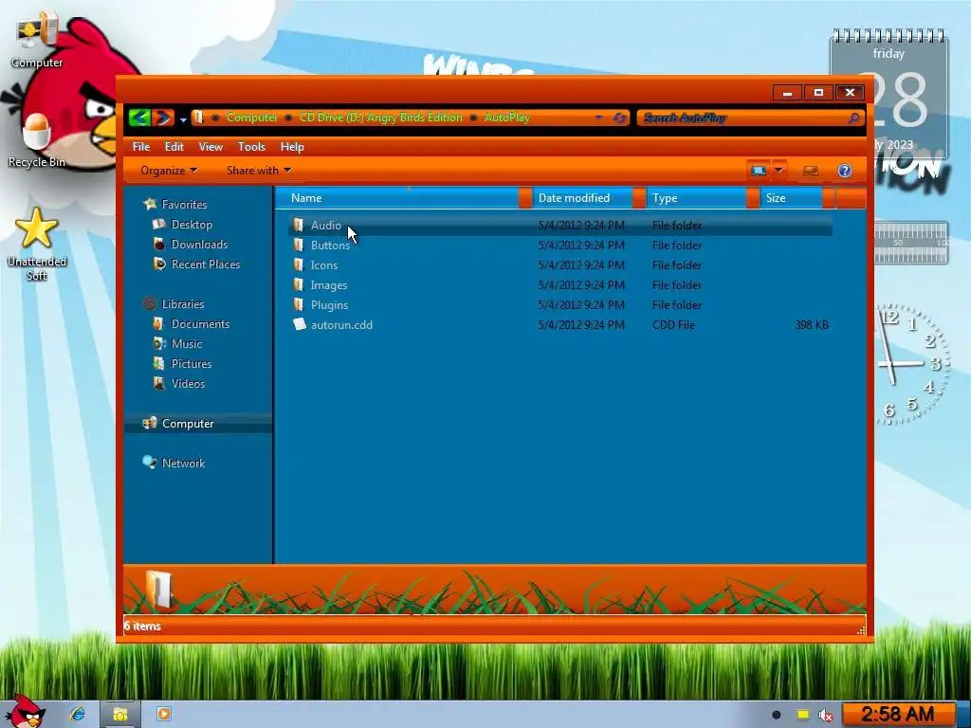Select the Plugins folder icon

(299, 304)
